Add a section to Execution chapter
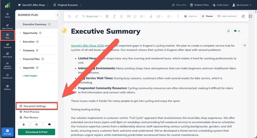This screenshot has height=138, width=257. 37,42
